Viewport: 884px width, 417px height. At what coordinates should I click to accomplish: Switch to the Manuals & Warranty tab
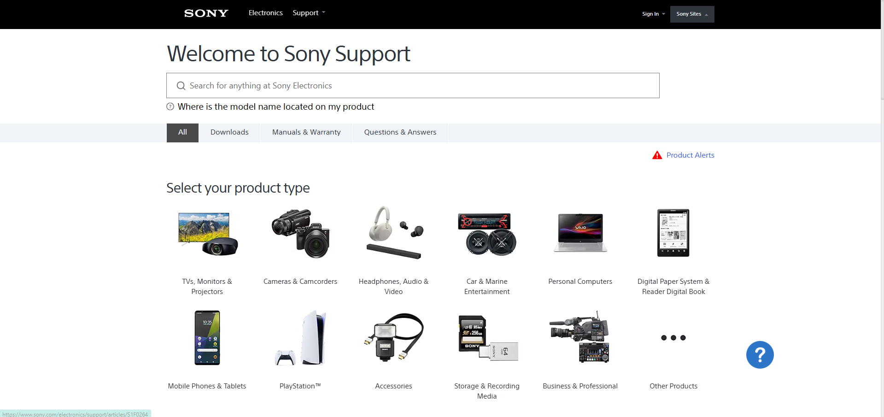306,133
